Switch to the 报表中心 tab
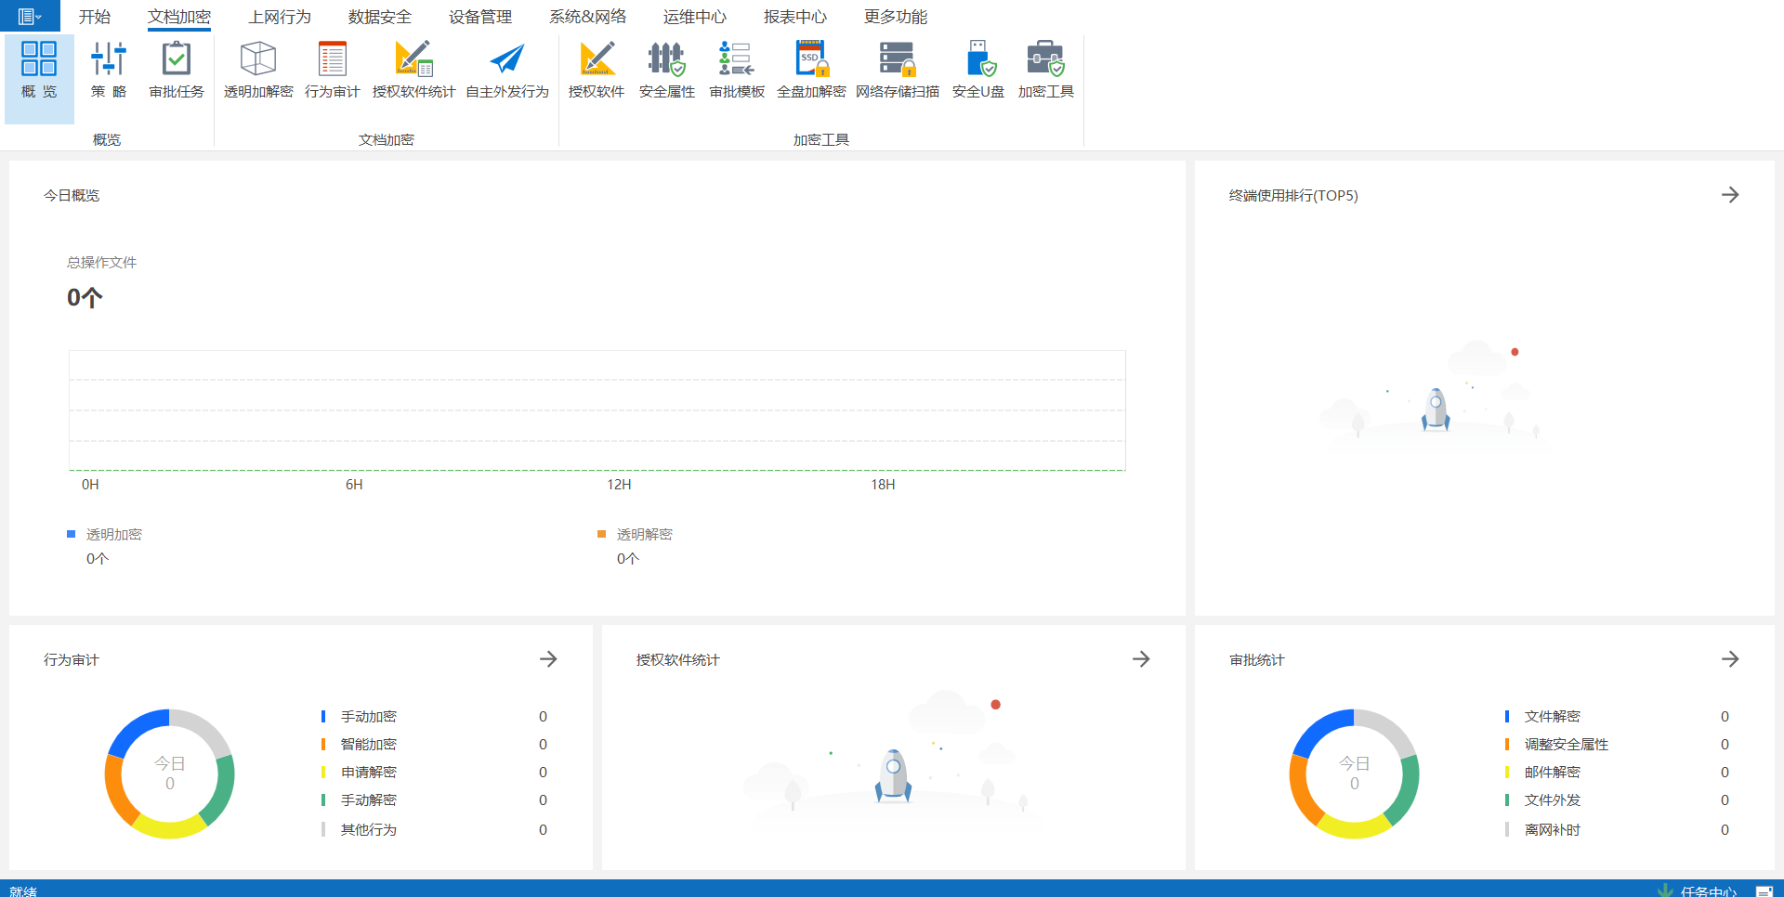 [x=794, y=17]
